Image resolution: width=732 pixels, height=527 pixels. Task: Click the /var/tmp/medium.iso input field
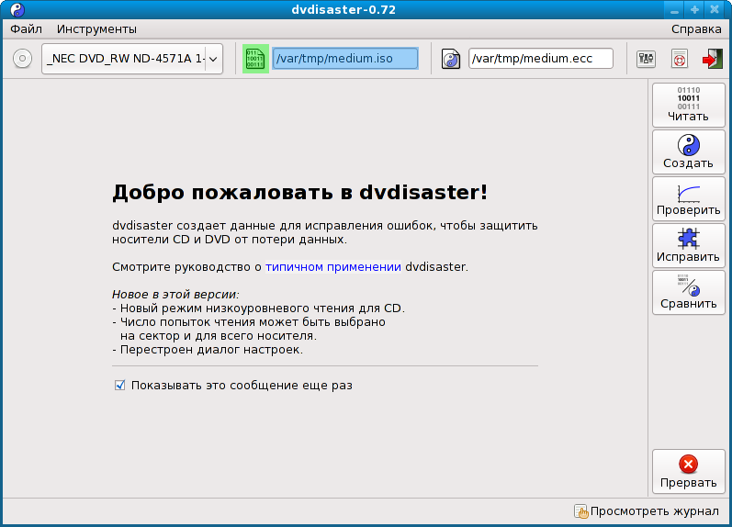tap(345, 59)
